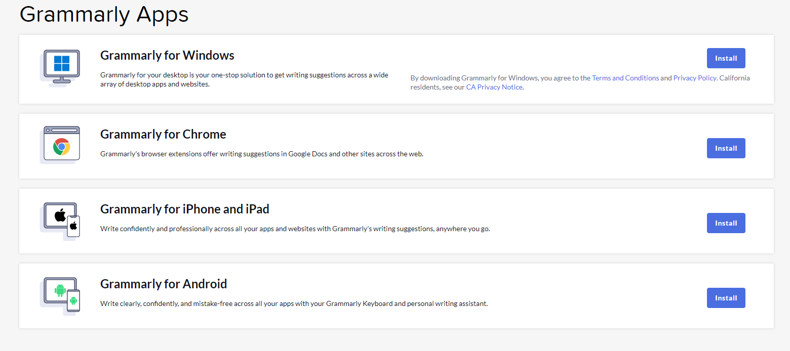Screen dimensions: 790x351
Task: Install Grammarly for Windows
Action: coord(726,58)
